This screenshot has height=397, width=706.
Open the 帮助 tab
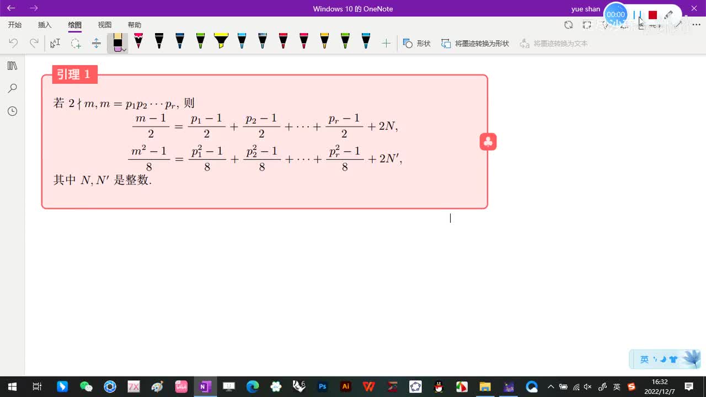coord(135,25)
